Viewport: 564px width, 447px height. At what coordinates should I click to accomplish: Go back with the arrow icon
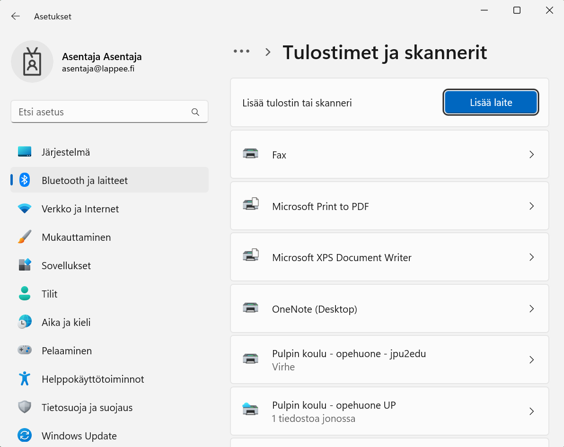coord(16,16)
